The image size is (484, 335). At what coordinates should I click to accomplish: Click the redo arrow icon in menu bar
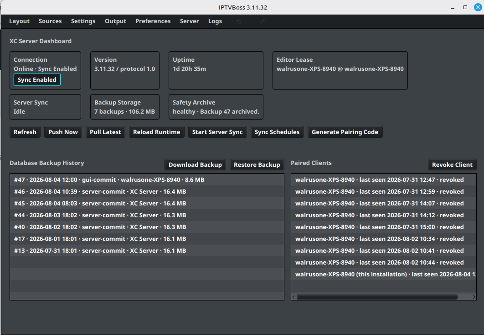click(263, 21)
